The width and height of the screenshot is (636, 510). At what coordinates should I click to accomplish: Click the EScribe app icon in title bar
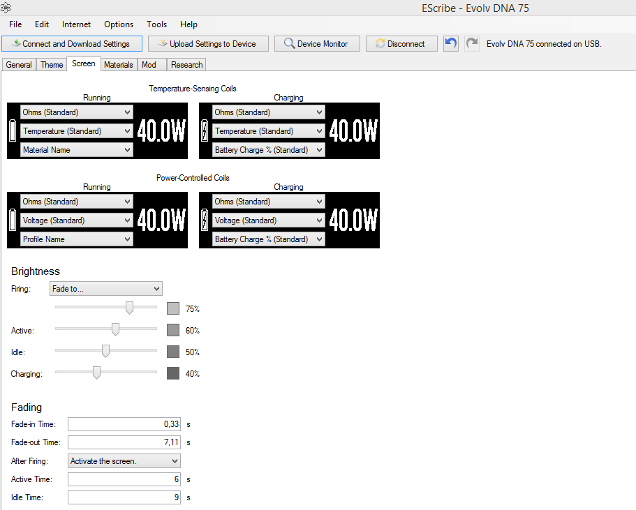[6, 7]
